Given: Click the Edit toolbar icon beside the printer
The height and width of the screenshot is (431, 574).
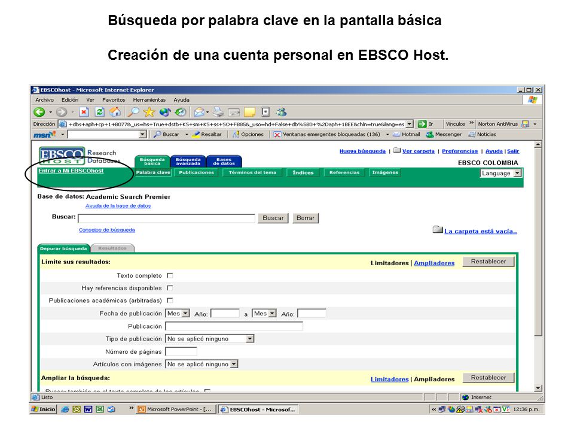Looking at the screenshot, I should point(234,112).
